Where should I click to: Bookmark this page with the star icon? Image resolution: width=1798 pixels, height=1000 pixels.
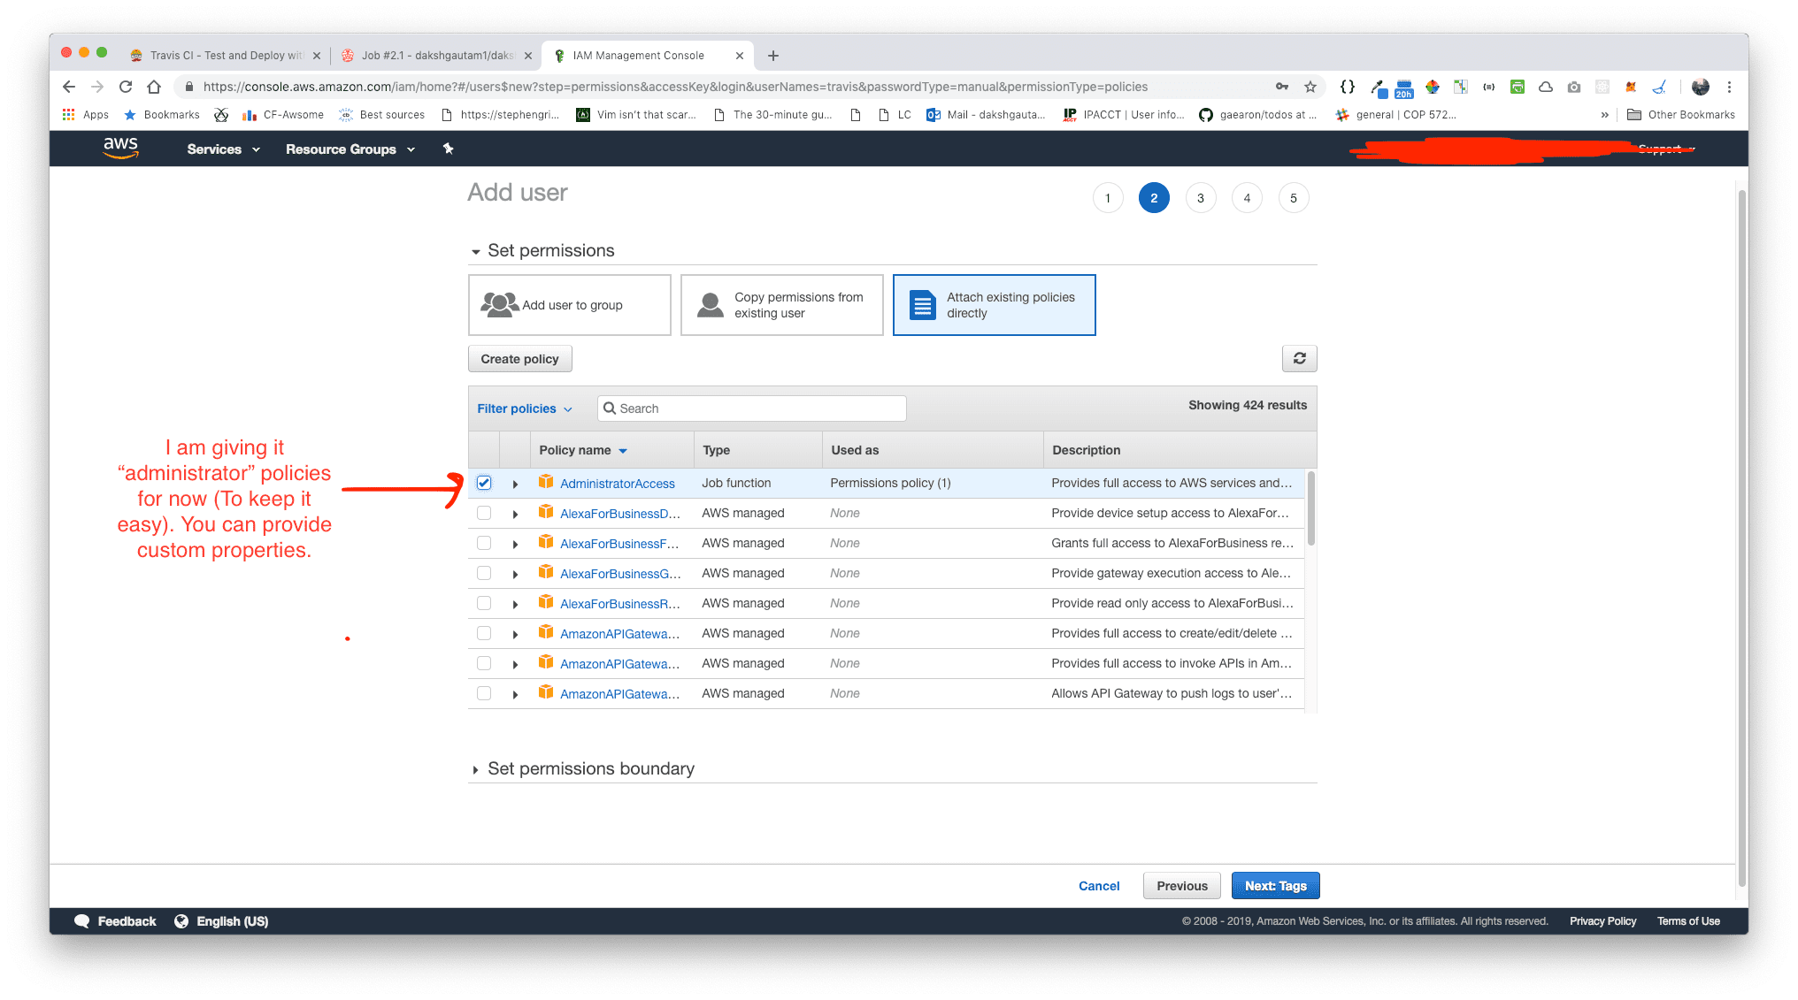pyautogui.click(x=1310, y=87)
